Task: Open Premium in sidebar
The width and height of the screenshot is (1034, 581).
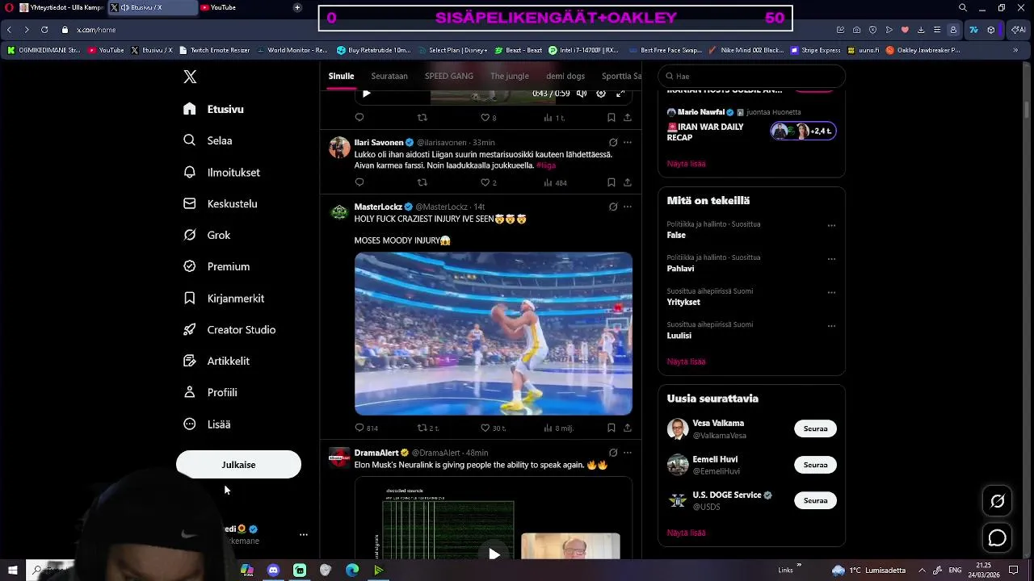Action: point(217,266)
